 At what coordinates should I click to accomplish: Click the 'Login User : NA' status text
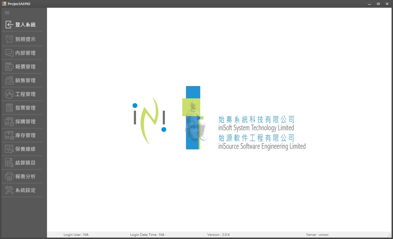76,235
